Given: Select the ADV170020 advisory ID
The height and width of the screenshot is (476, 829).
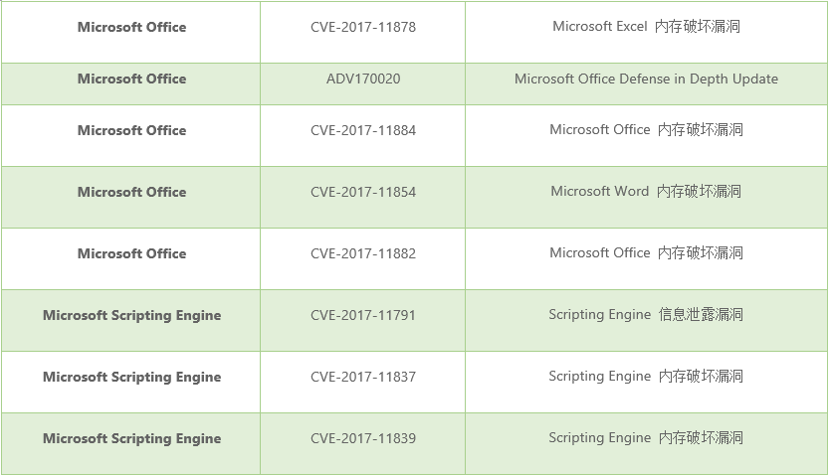Looking at the screenshot, I should (x=362, y=79).
